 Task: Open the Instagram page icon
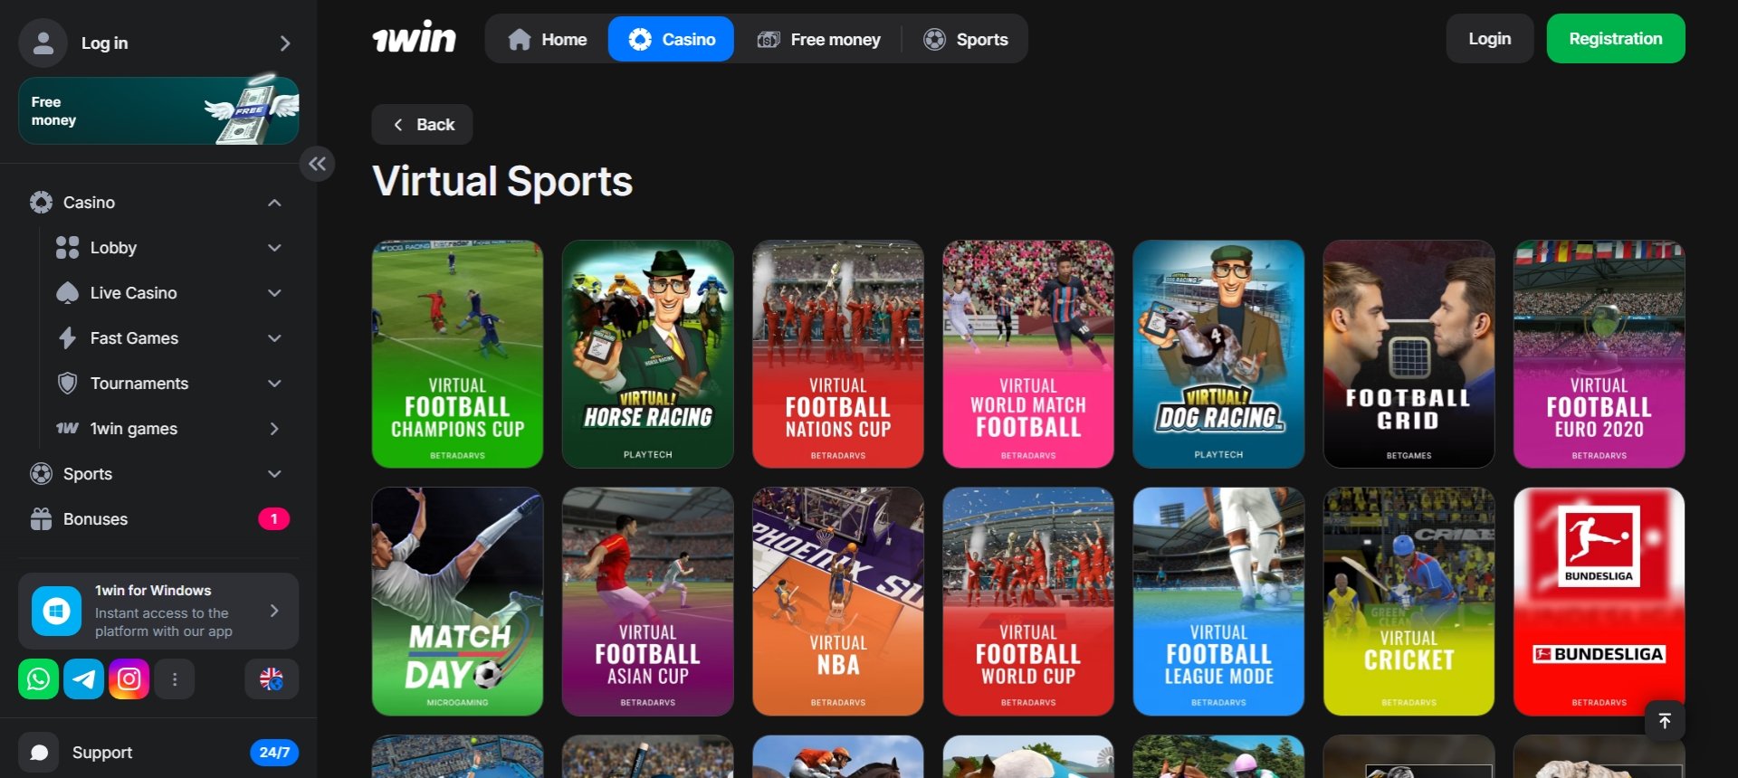(x=129, y=679)
